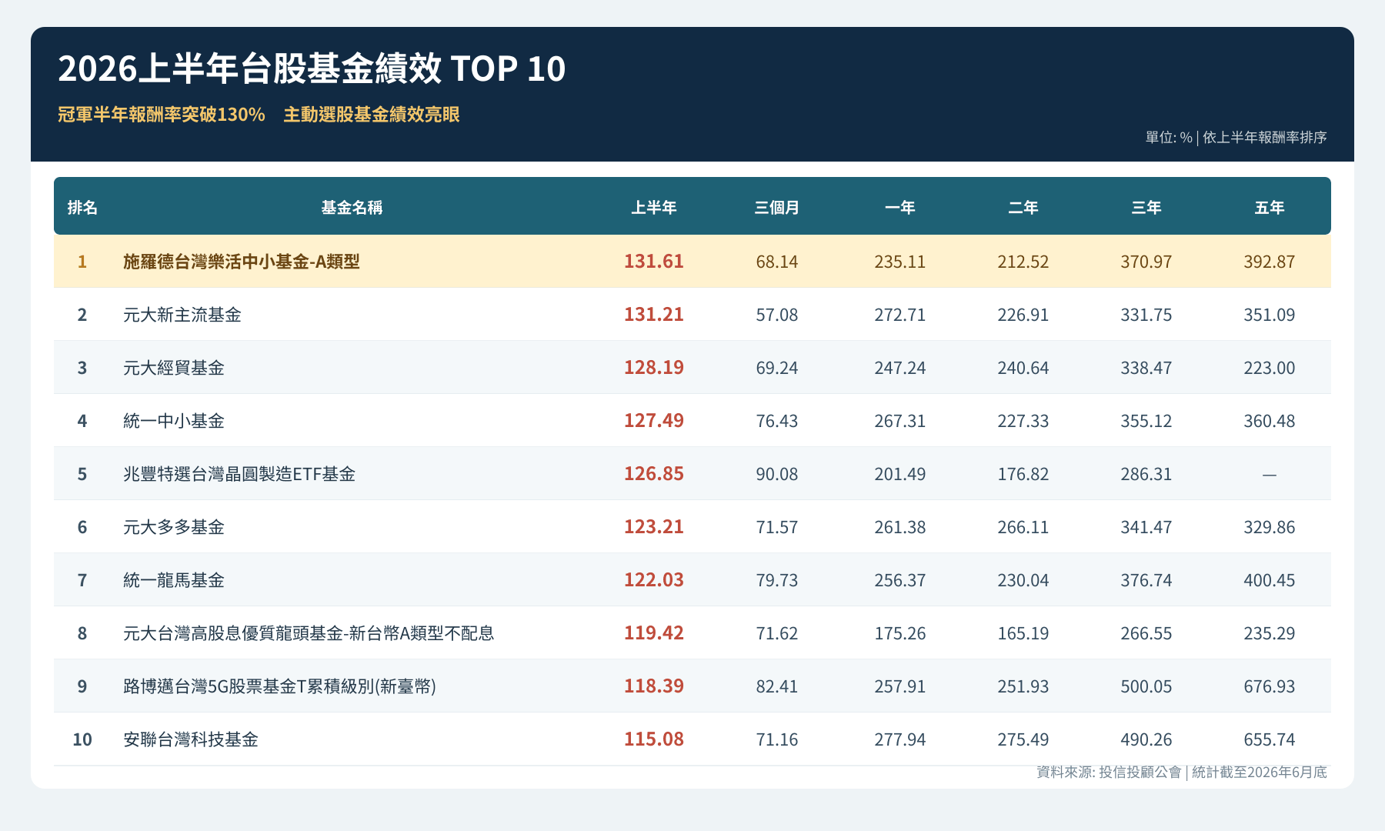
Task: Click half-year return 128.19
Action: point(654,368)
